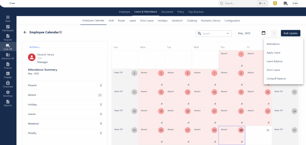This screenshot has width=306, height=145.
Task: Click the Bulk Update button
Action: (290, 33)
